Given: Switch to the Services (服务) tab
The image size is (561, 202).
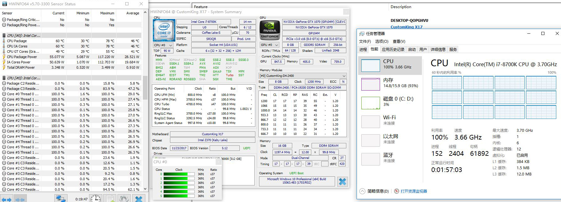Looking at the screenshot, I should 453,49.
